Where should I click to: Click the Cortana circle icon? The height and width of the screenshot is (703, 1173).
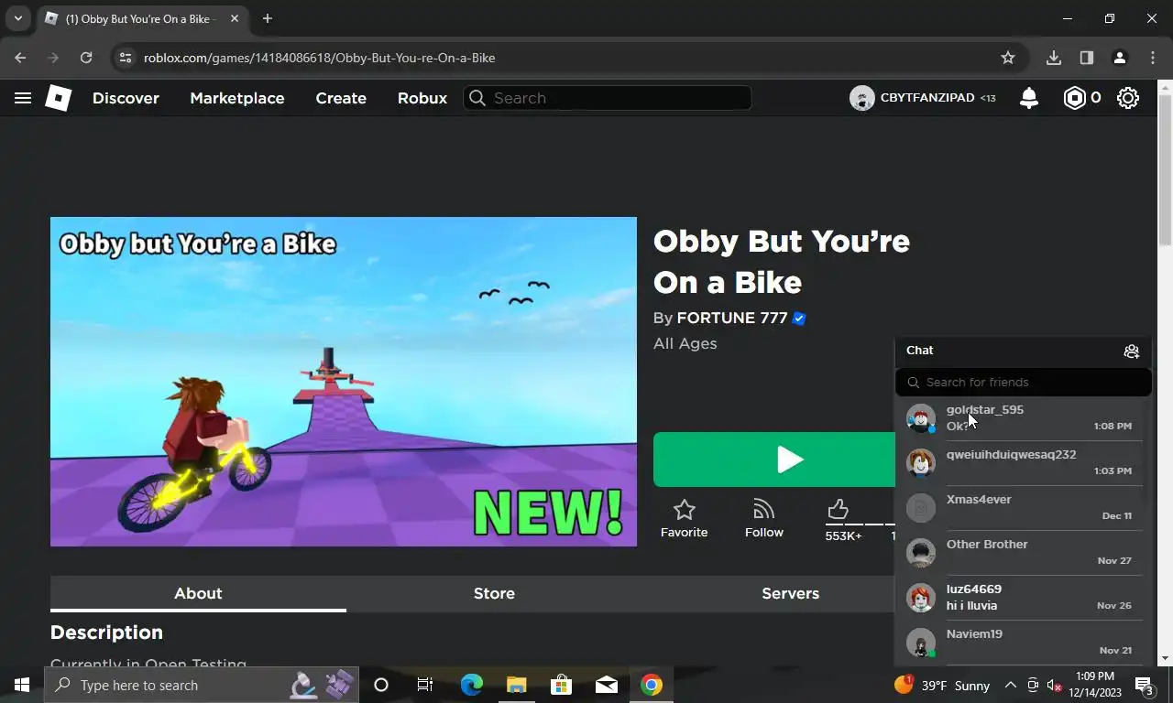[381, 685]
